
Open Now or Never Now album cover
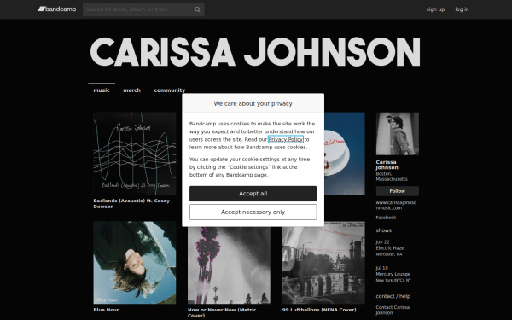229,265
